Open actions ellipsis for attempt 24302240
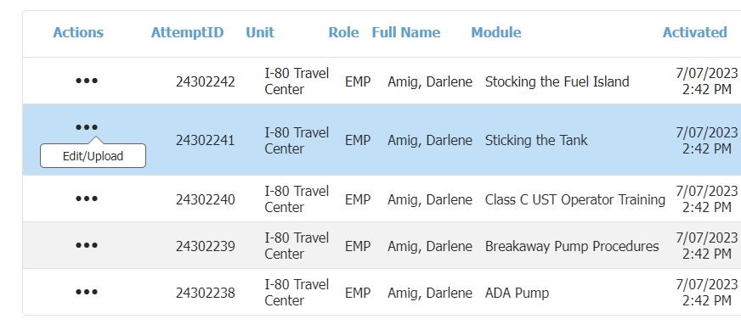Viewport: 741px width, 330px height. pyautogui.click(x=87, y=199)
